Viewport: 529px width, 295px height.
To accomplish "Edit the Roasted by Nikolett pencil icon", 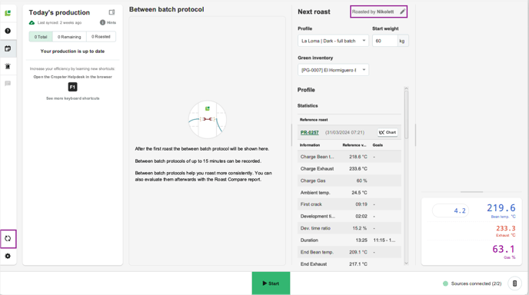I will coord(402,12).
